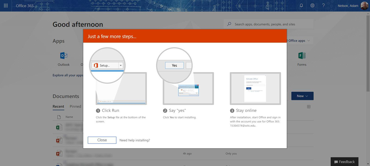The image size is (370, 166).
Task: Click the Yes button illustration in step two
Action: click(174, 65)
